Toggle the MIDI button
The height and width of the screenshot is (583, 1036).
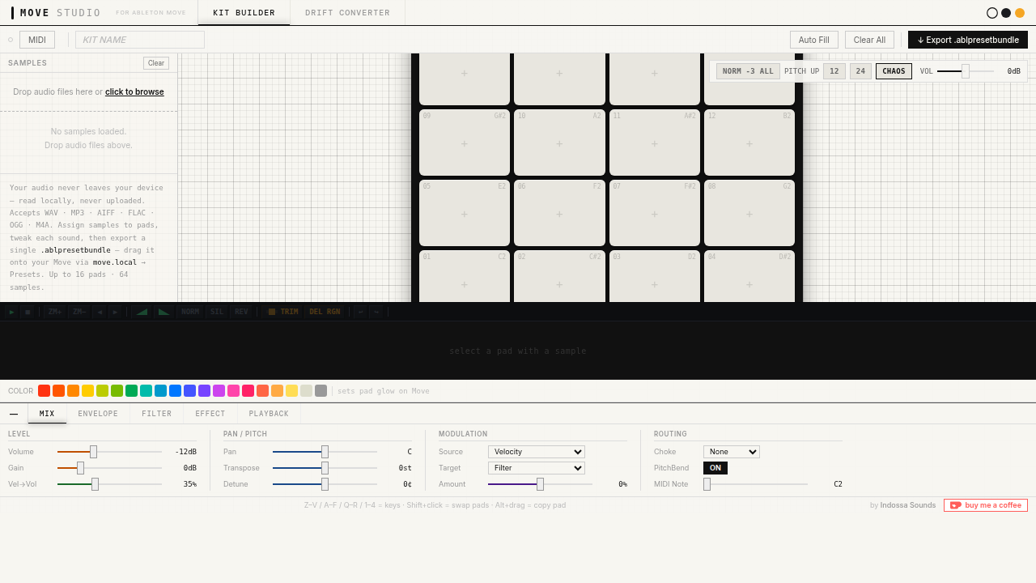37,40
